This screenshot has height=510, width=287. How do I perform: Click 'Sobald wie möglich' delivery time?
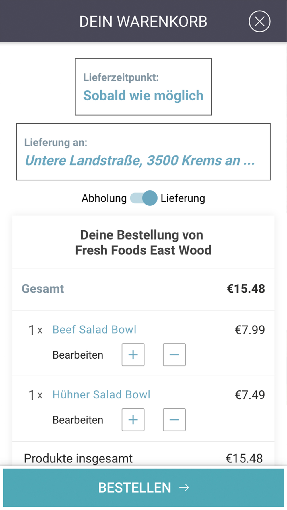[143, 96]
